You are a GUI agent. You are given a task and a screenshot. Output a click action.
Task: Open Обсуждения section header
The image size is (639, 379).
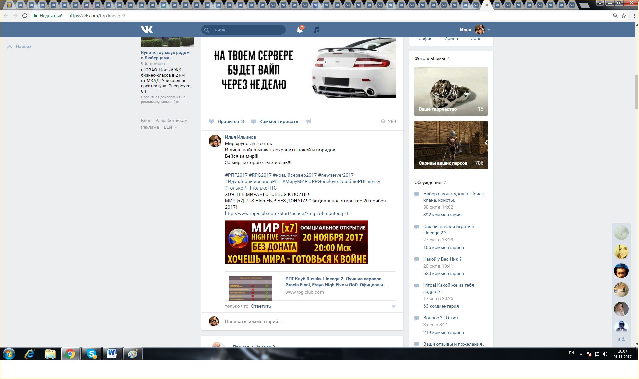428,182
